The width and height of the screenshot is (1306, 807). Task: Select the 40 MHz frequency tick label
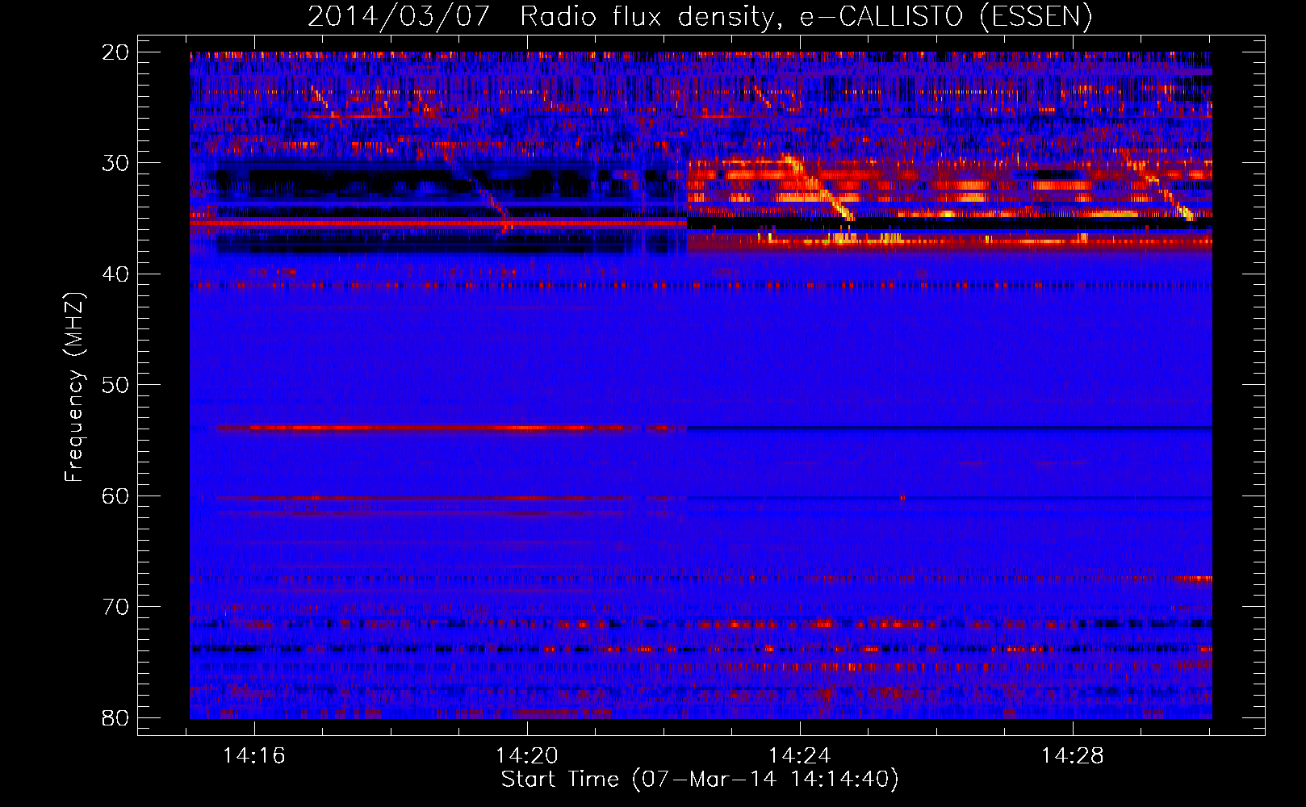(115, 274)
